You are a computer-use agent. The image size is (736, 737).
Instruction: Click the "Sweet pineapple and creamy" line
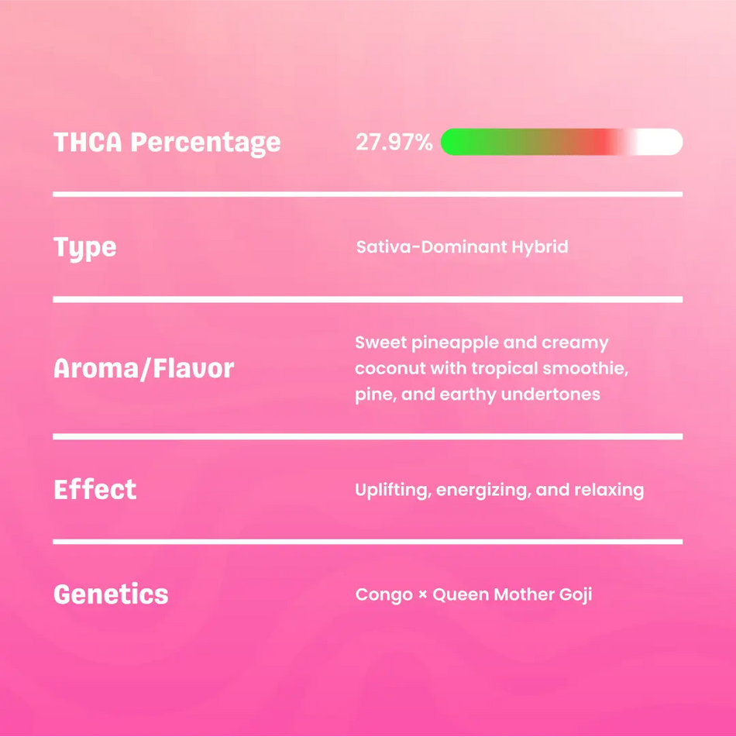[481, 343]
